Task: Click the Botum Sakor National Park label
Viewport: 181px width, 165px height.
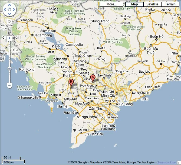Action: [25, 88]
